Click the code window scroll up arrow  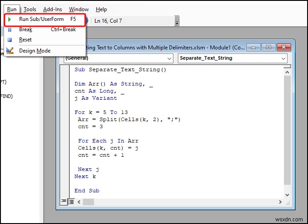[287, 72]
